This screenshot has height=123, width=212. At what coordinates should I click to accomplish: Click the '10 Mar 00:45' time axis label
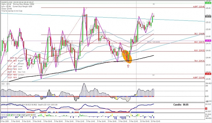(x=144, y=121)
